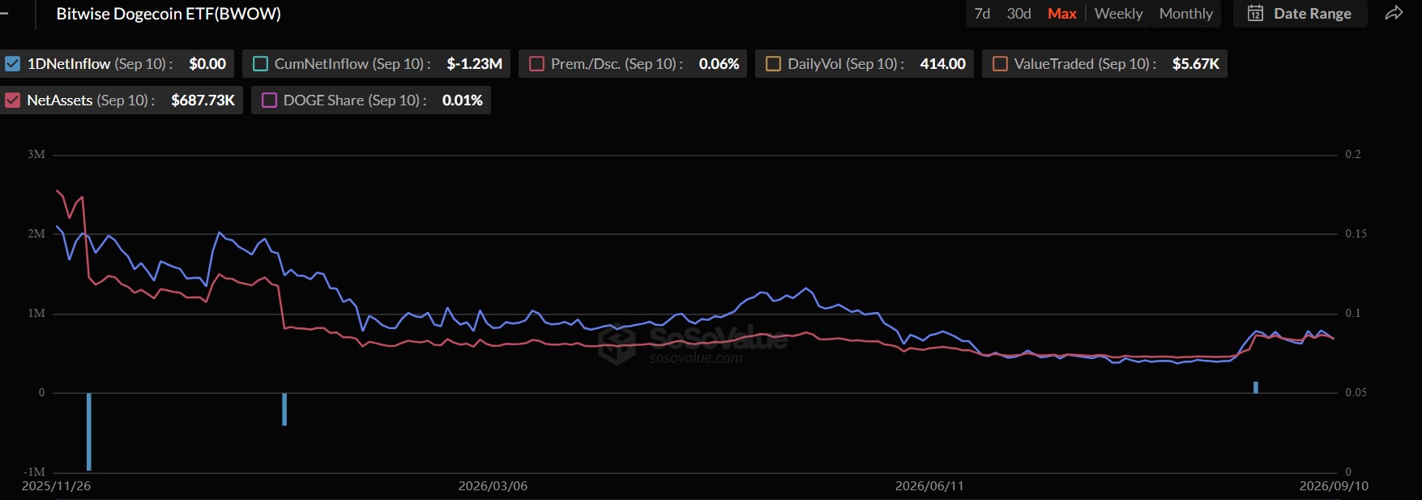Select the 30d time range
Image resolution: width=1422 pixels, height=500 pixels.
[x=1018, y=13]
